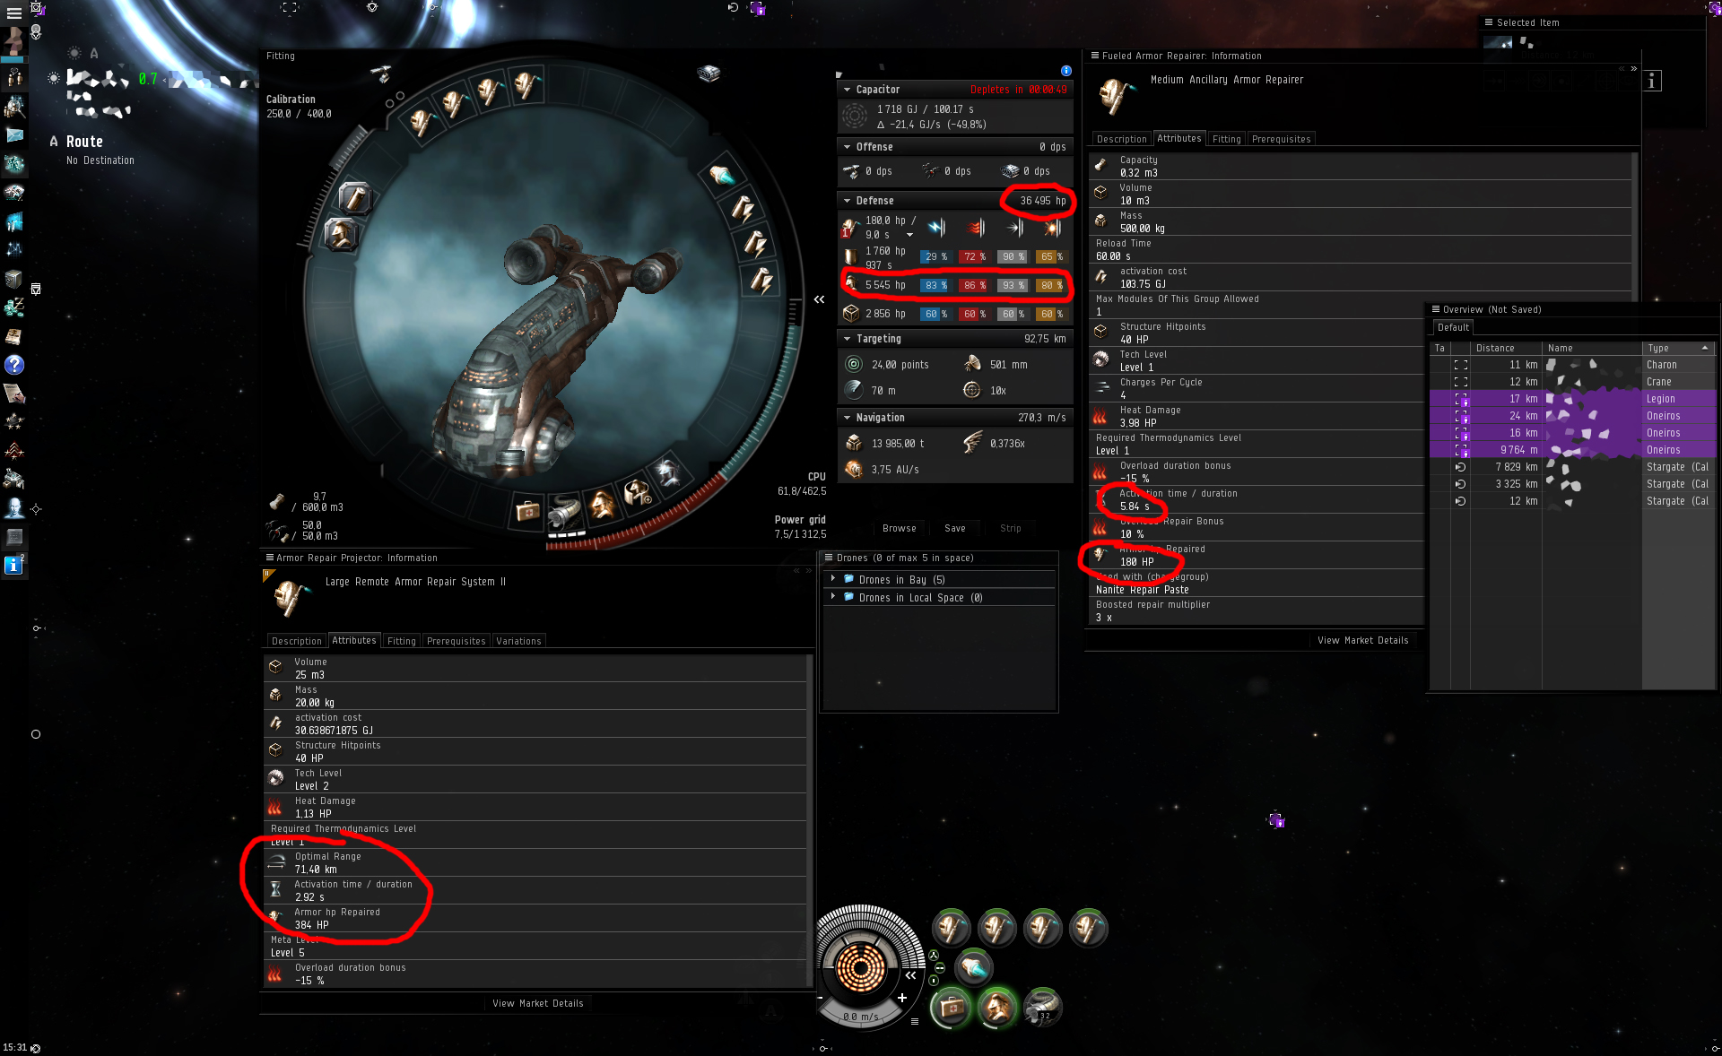Activate the cargo briefcase module button
Screen dimensions: 1722x1056
952,1008
